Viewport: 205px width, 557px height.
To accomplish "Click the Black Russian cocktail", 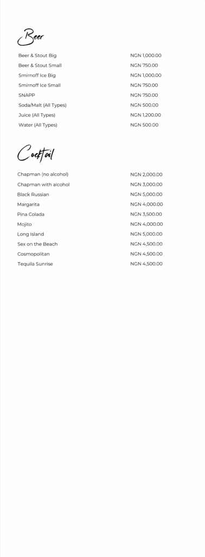I will coord(33,194).
